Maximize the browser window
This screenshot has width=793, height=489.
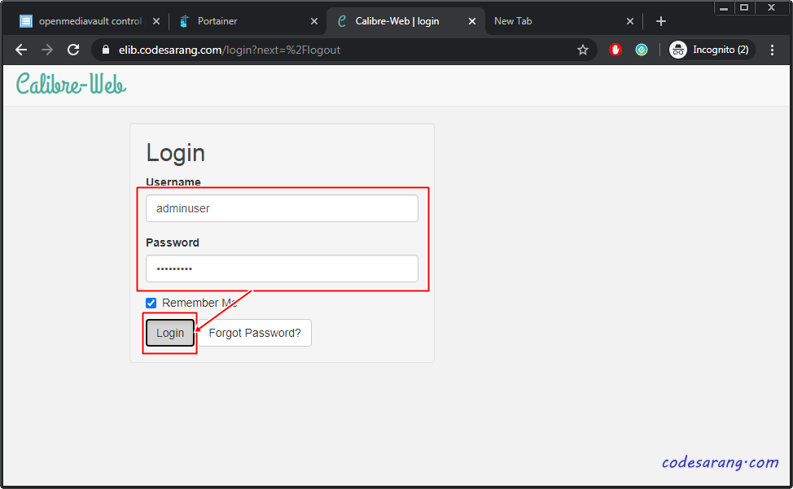[x=744, y=7]
